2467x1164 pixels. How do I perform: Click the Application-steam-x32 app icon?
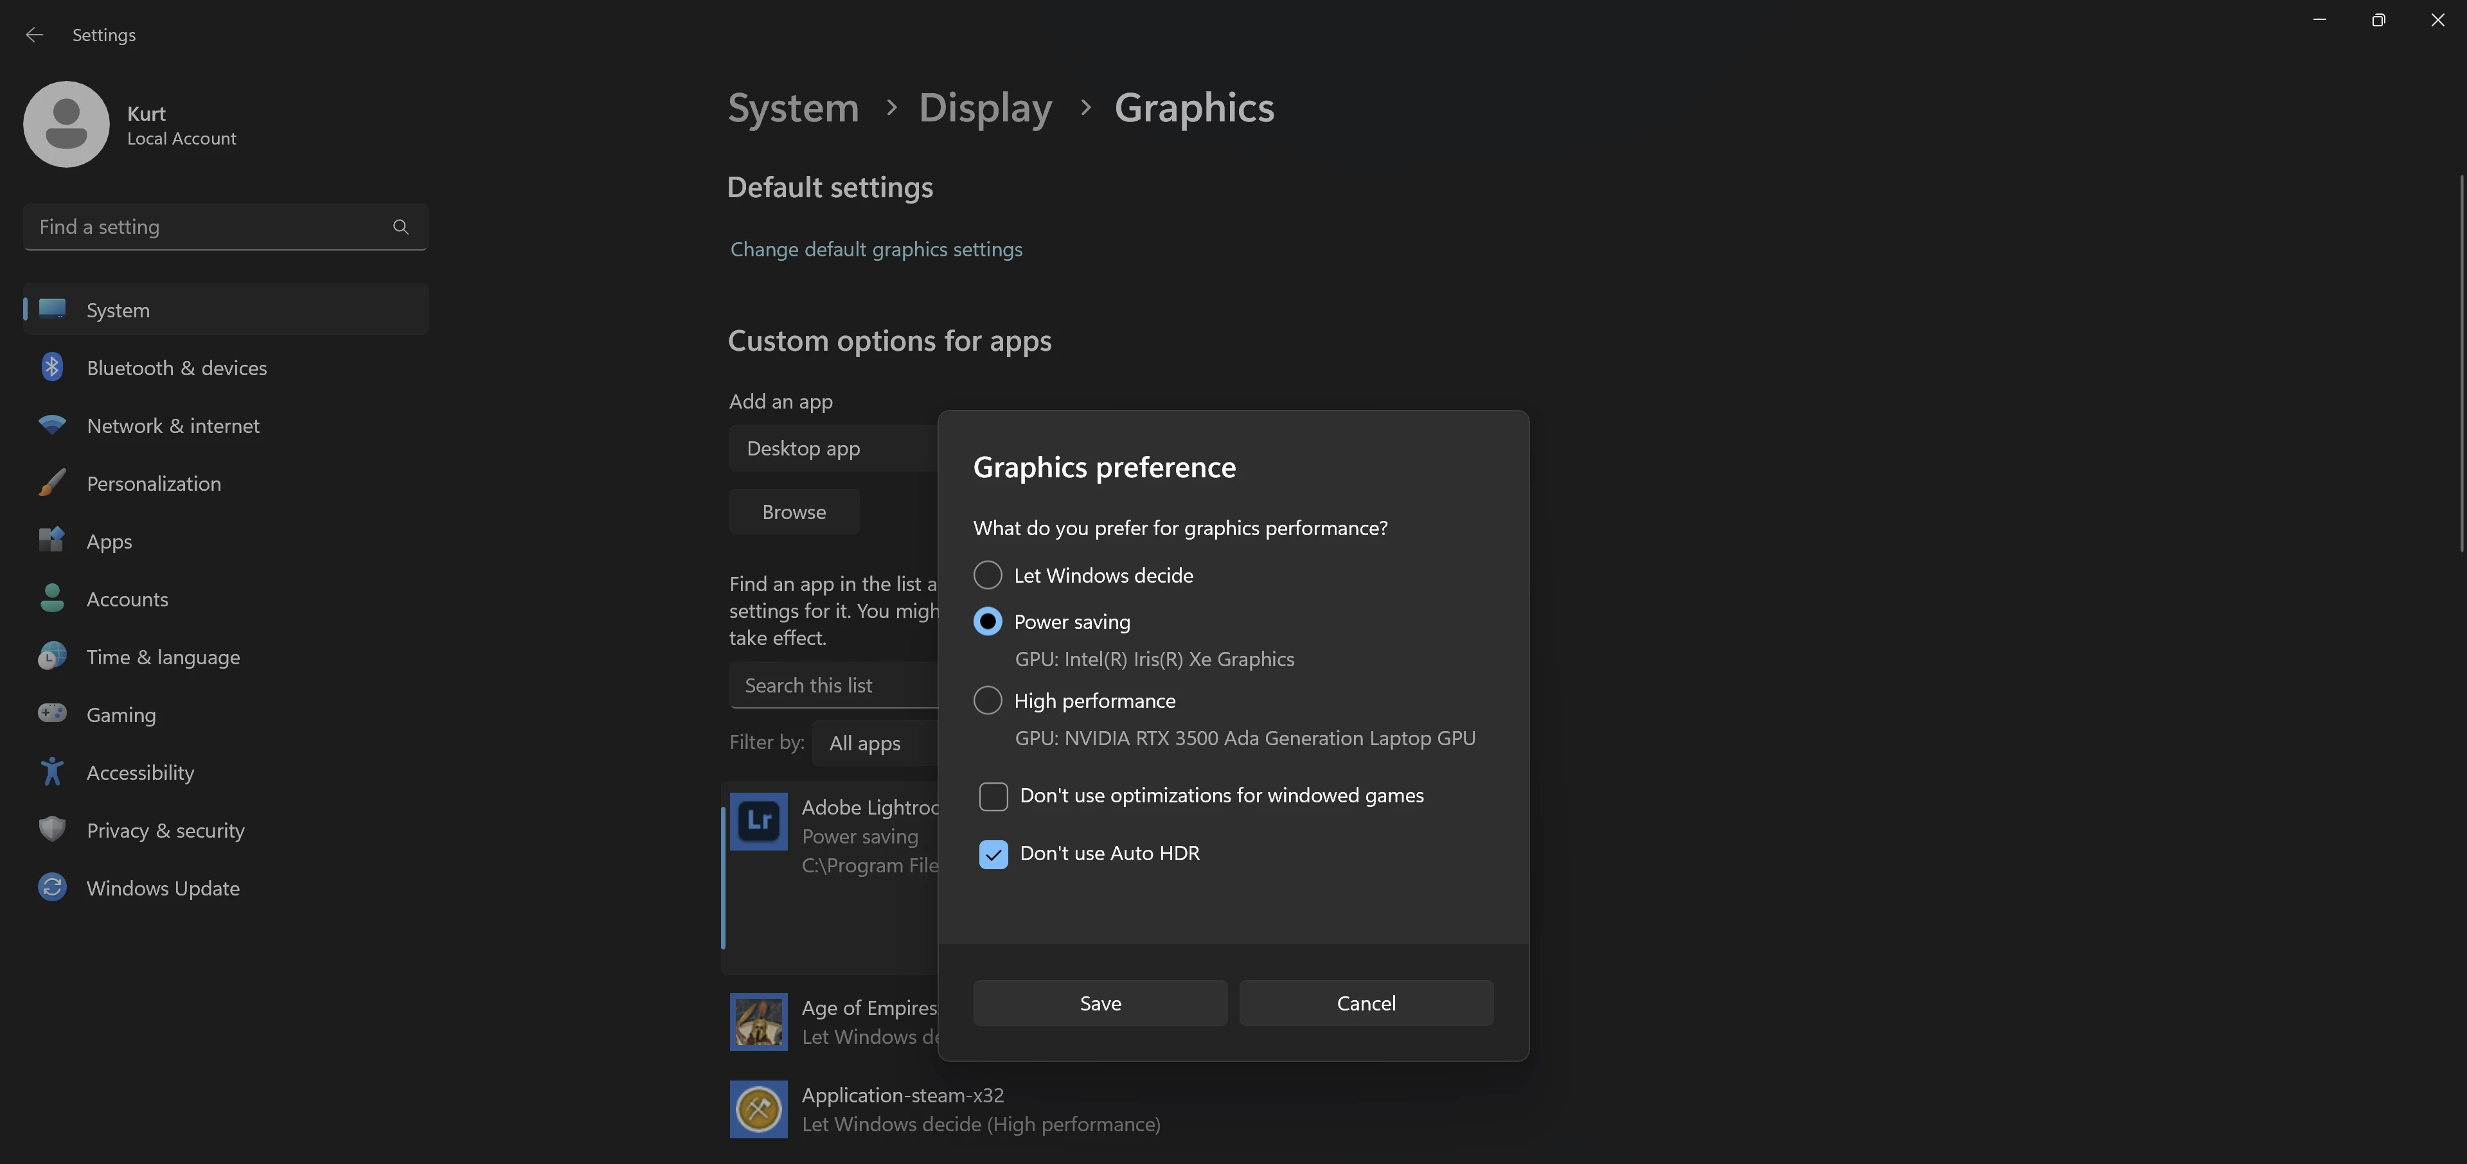click(758, 1109)
